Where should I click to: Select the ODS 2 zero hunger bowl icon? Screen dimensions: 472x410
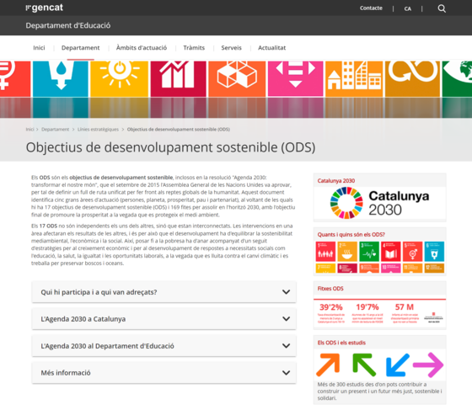pos(347,251)
